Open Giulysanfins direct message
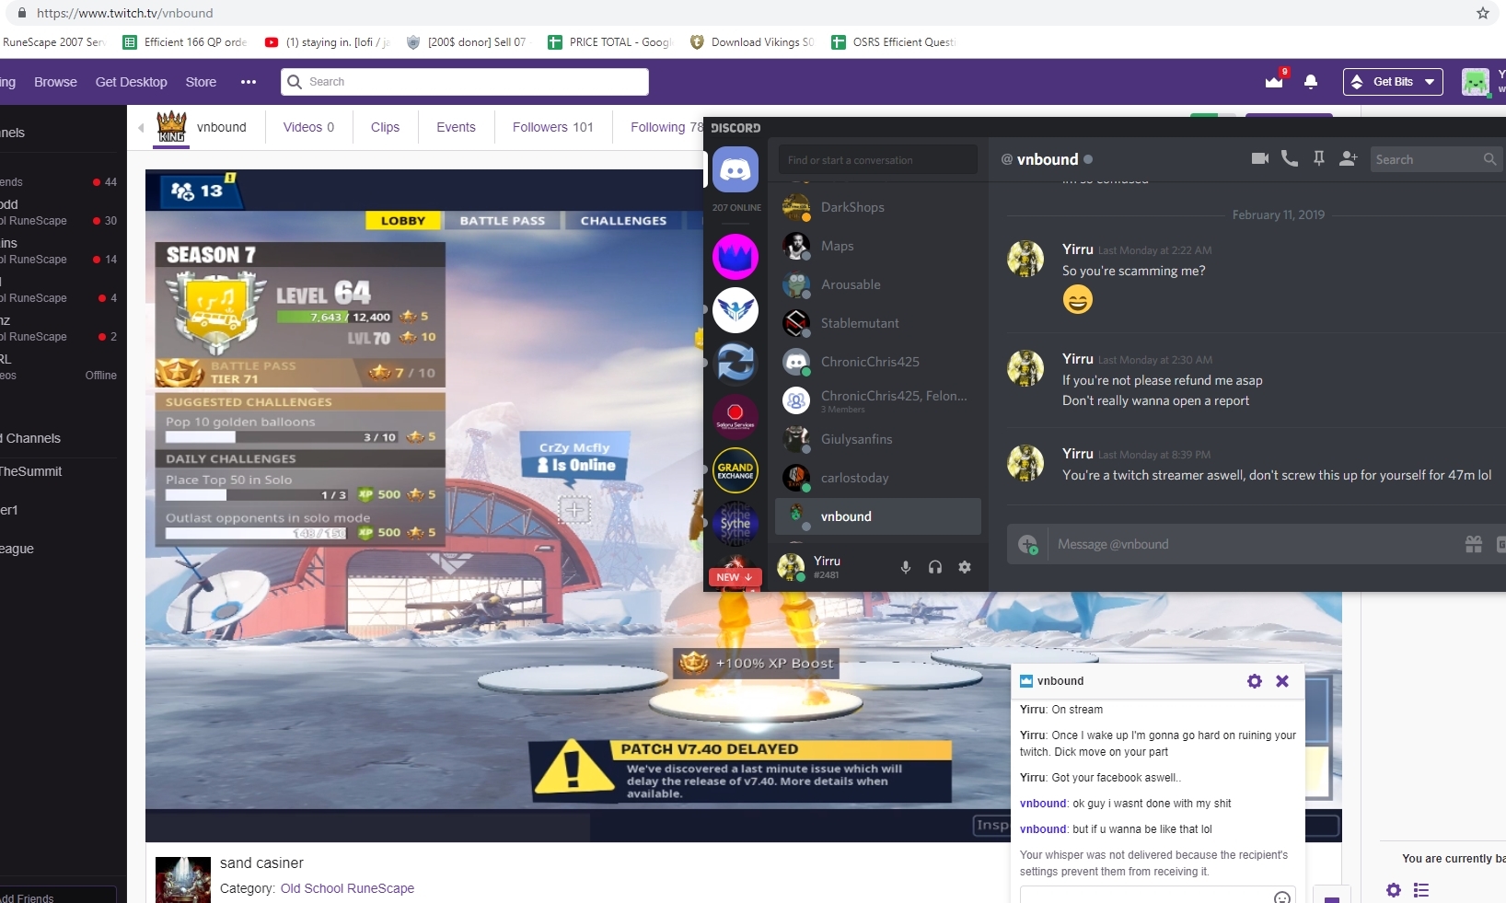 tap(878, 439)
